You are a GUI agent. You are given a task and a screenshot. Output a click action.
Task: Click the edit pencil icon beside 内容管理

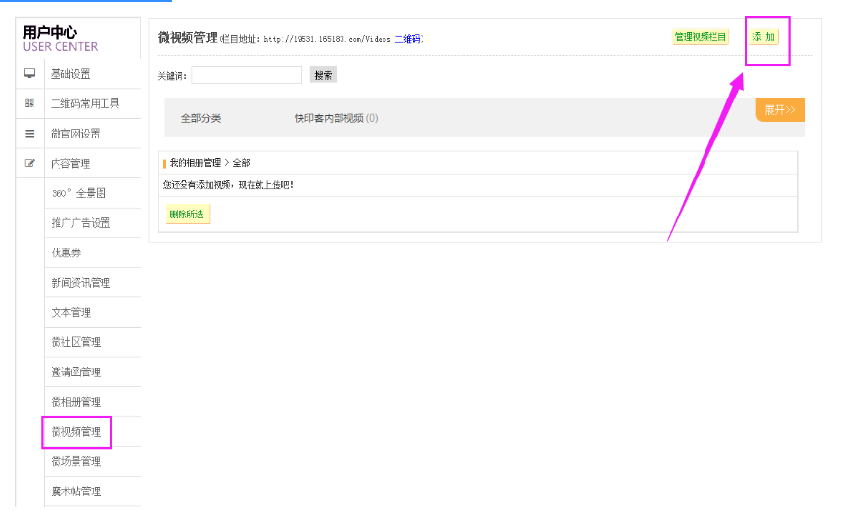coord(29,164)
